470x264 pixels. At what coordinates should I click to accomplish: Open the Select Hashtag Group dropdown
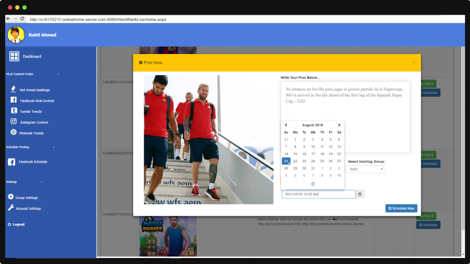coord(365,169)
